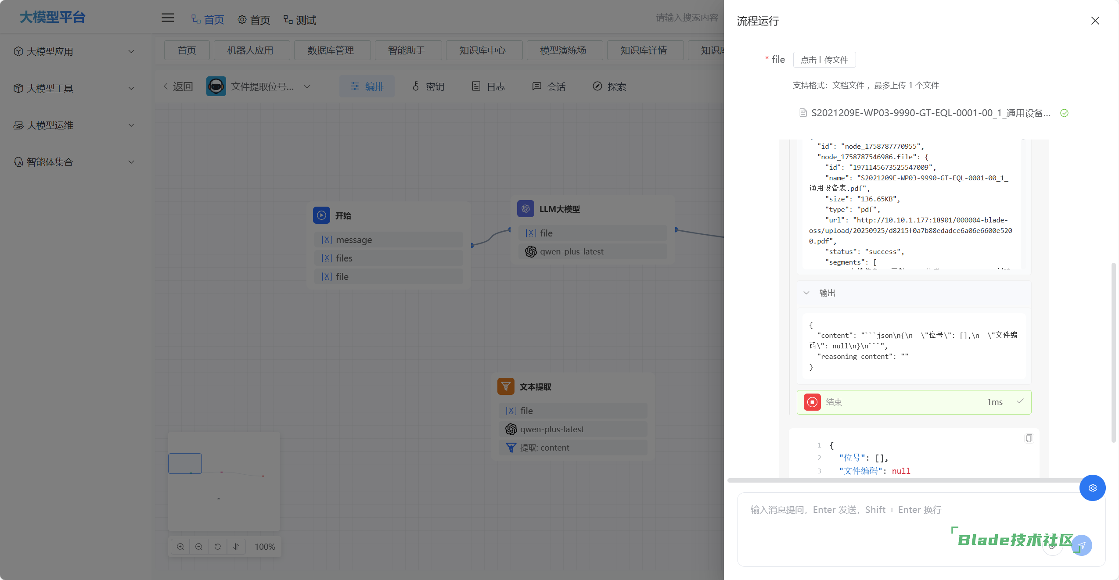Click the blue settings gear floating button
Viewport: 1119px width, 580px height.
(x=1093, y=488)
